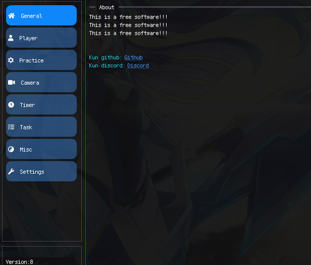Open the Misc tab
The height and width of the screenshot is (265, 311).
pyautogui.click(x=42, y=149)
